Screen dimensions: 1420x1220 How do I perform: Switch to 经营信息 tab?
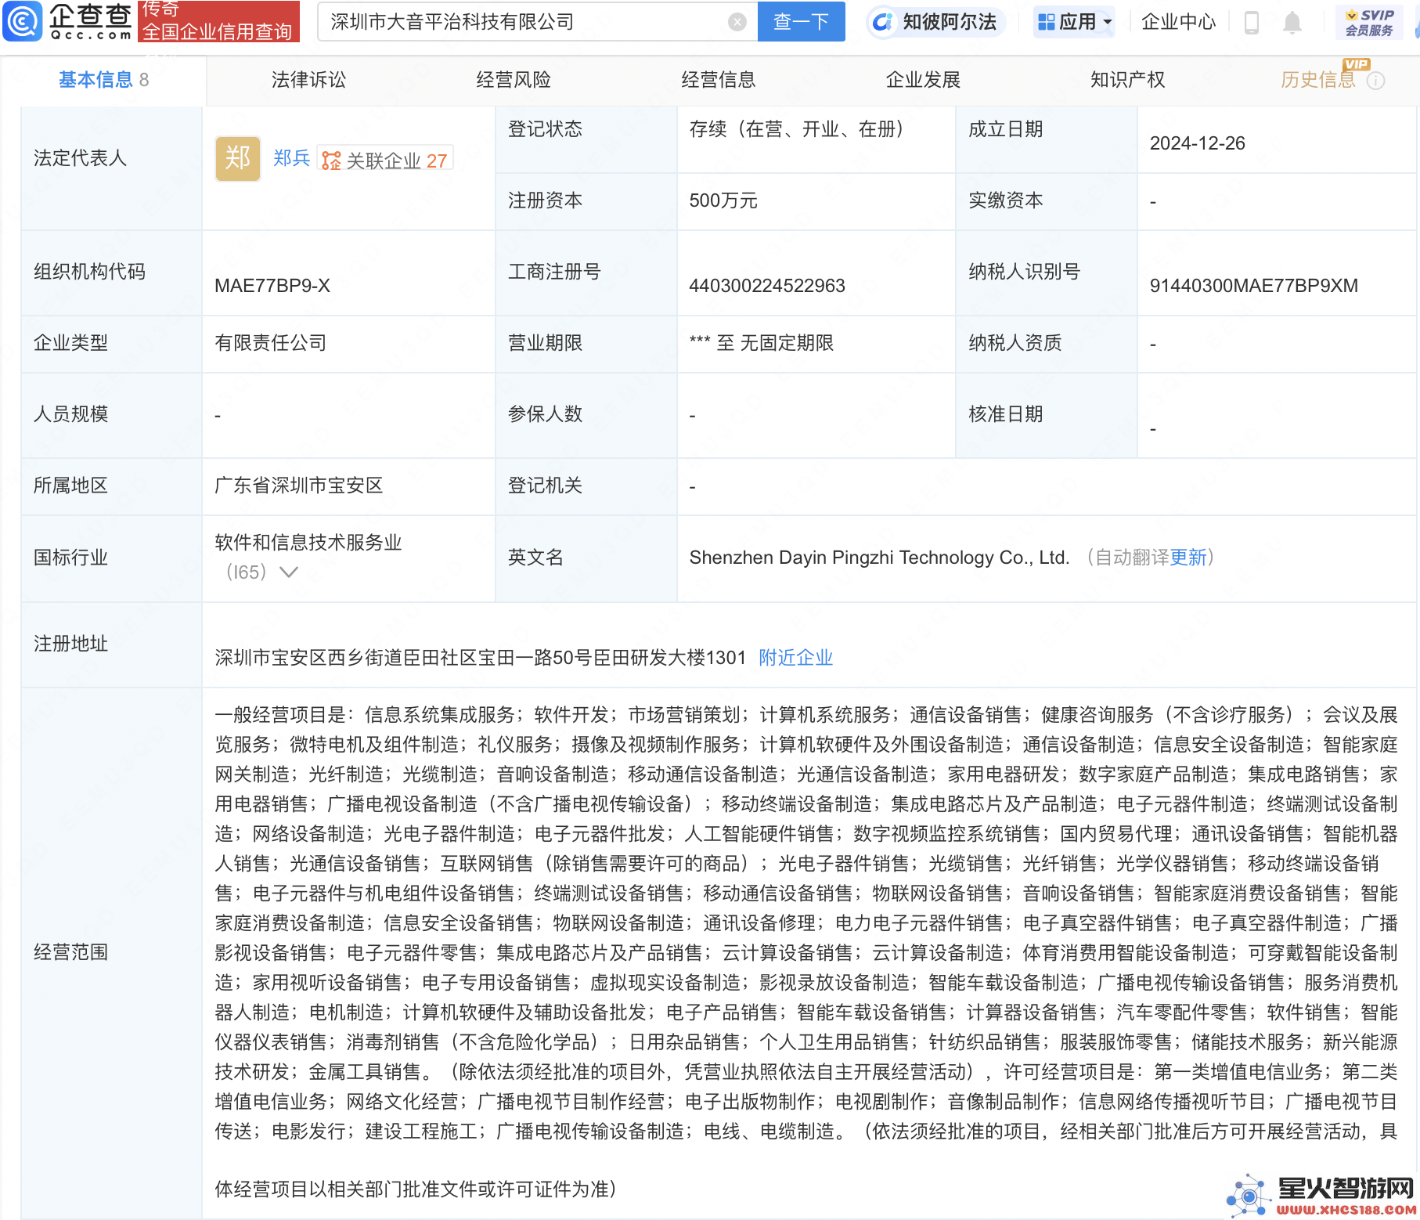click(719, 80)
